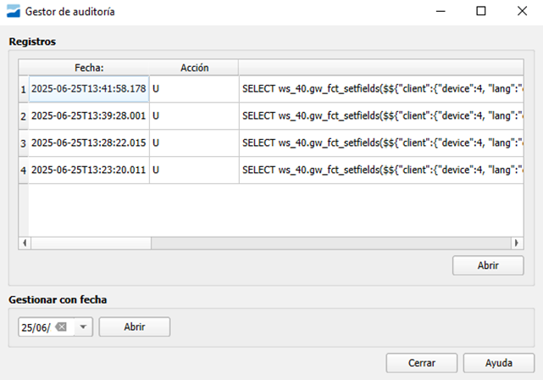
Task: Click the Abrir button below the records table
Action: [488, 265]
